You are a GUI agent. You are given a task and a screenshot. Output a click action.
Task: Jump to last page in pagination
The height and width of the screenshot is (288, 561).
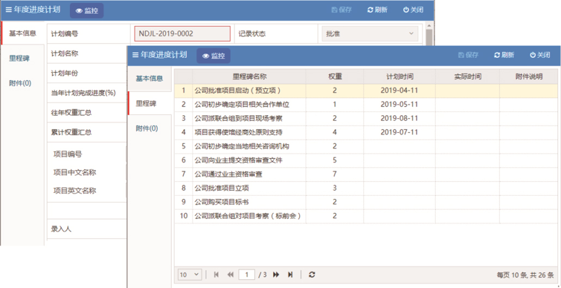pos(290,275)
